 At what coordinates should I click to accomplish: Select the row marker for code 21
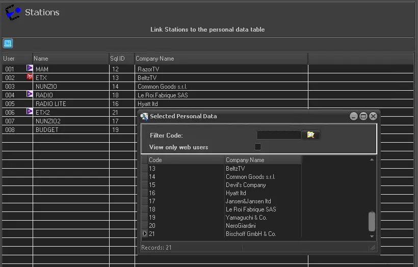[145, 234]
